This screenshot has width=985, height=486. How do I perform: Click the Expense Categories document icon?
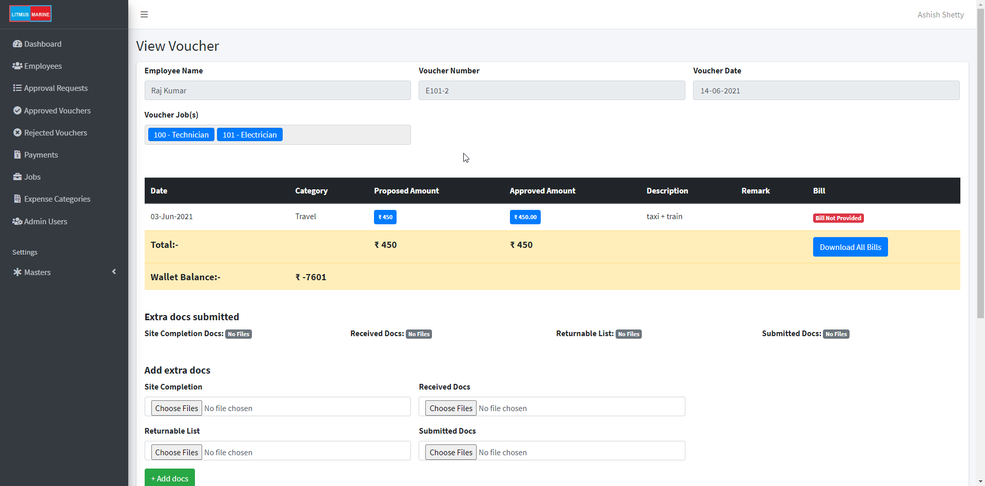coord(17,199)
